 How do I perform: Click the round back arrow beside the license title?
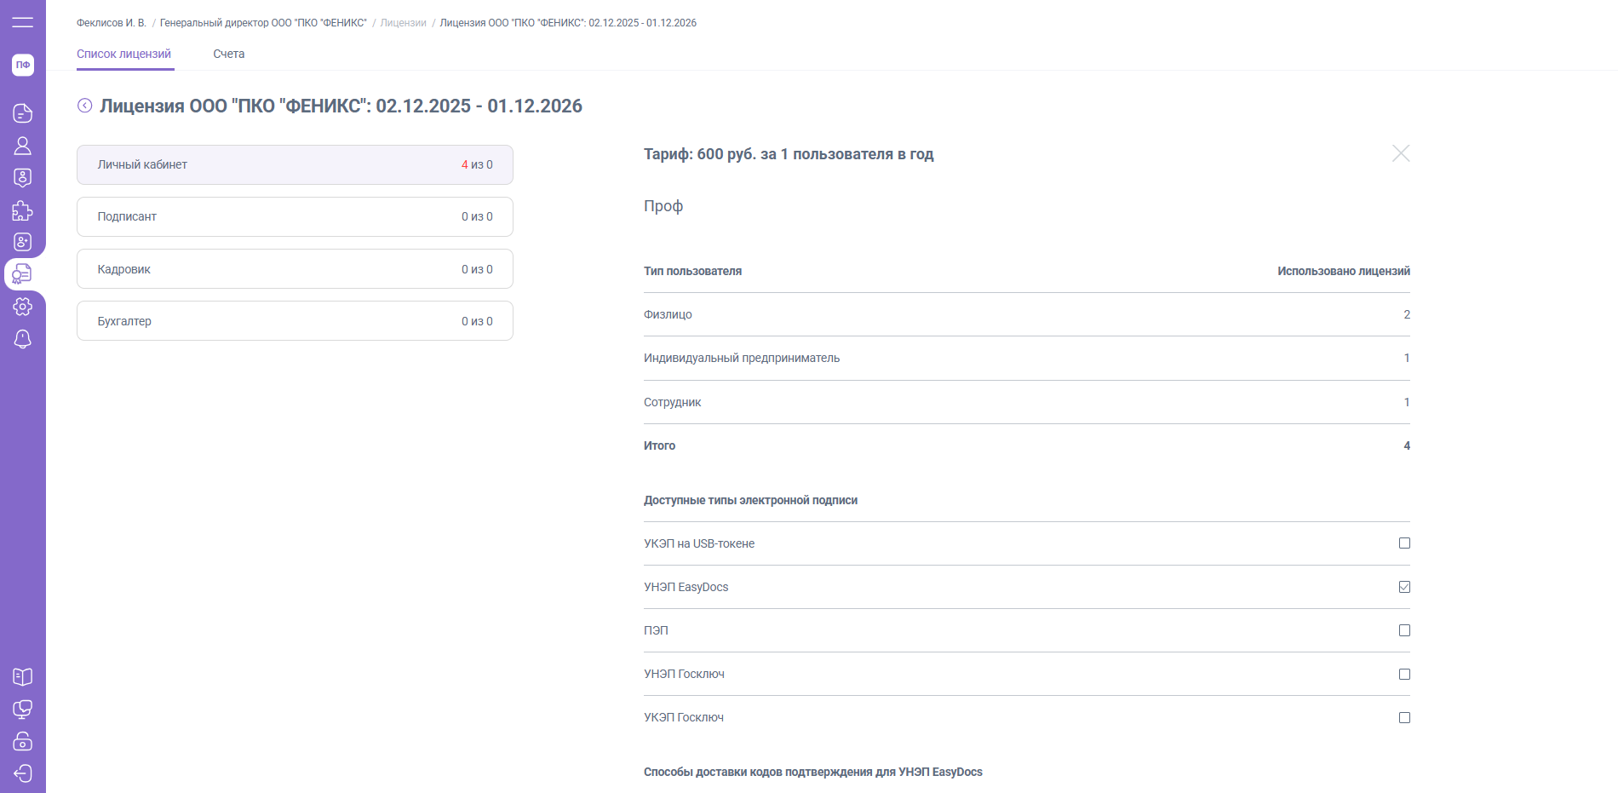click(x=85, y=106)
